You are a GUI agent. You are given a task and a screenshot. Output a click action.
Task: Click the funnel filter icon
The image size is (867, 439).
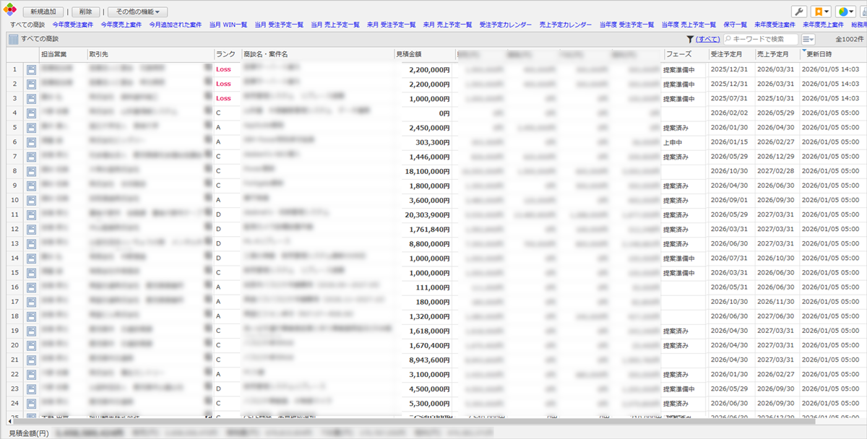[690, 39]
